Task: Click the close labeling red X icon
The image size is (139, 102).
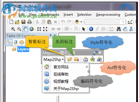Action: click(x=77, y=59)
